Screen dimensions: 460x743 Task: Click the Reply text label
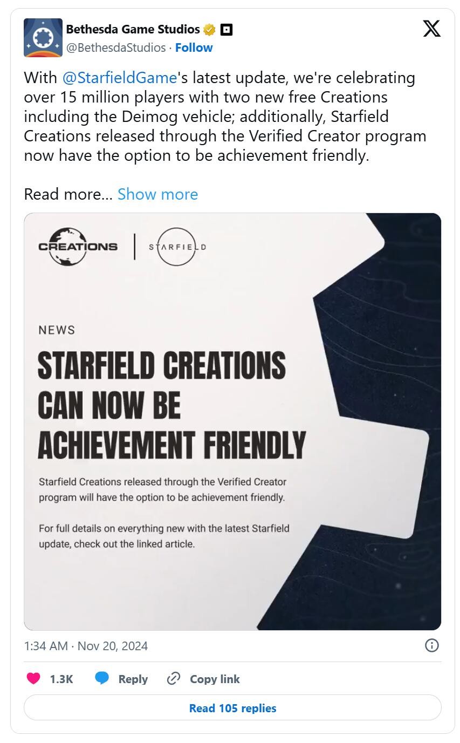[x=133, y=679]
